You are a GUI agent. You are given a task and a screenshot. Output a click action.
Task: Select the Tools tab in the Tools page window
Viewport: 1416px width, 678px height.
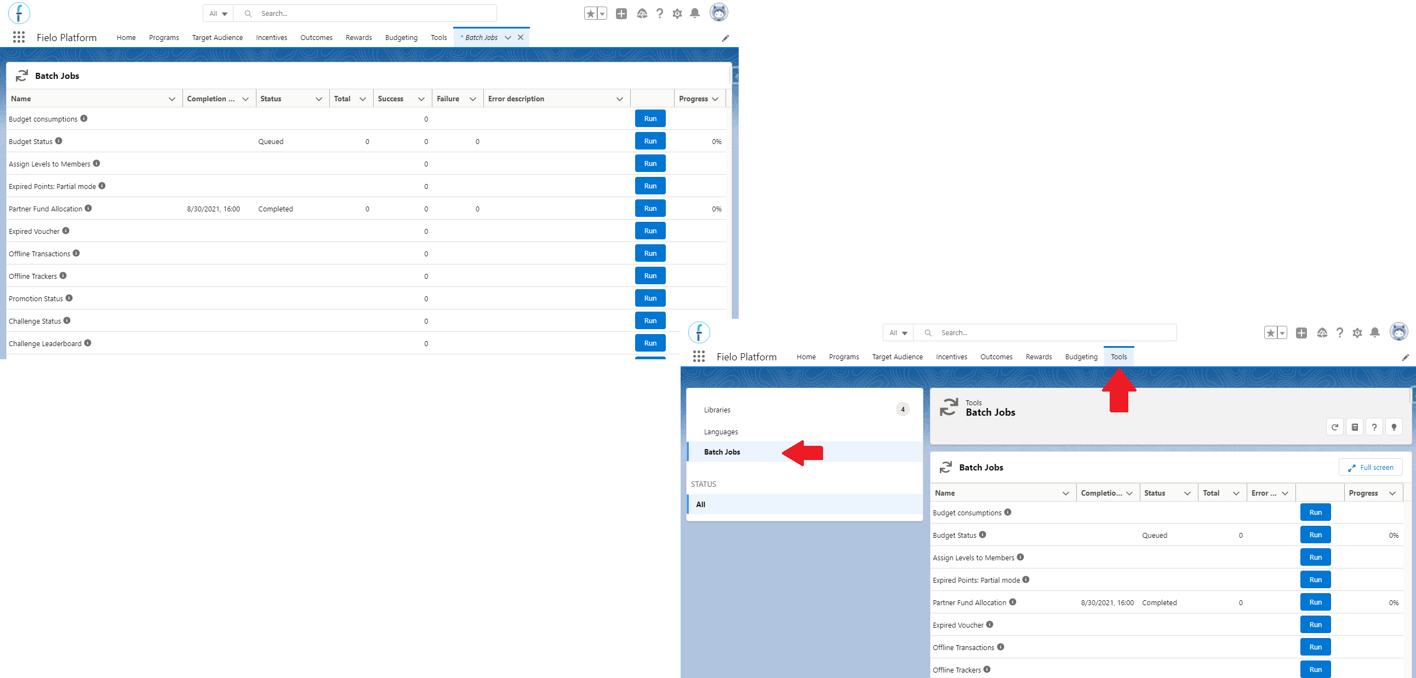(1118, 357)
